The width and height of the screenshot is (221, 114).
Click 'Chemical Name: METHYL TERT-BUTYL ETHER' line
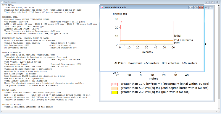[x=27, y=19]
